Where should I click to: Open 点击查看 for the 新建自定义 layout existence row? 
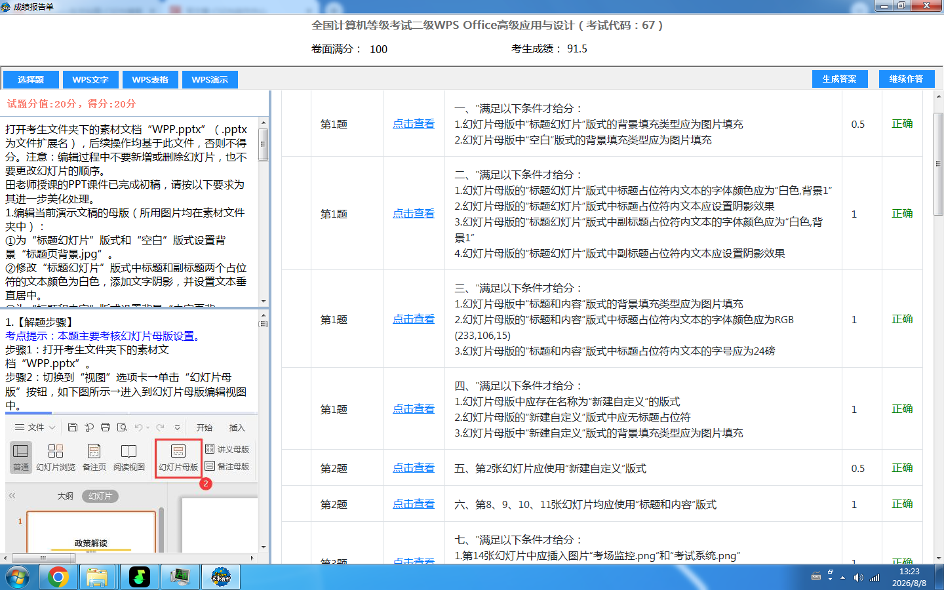pos(414,409)
